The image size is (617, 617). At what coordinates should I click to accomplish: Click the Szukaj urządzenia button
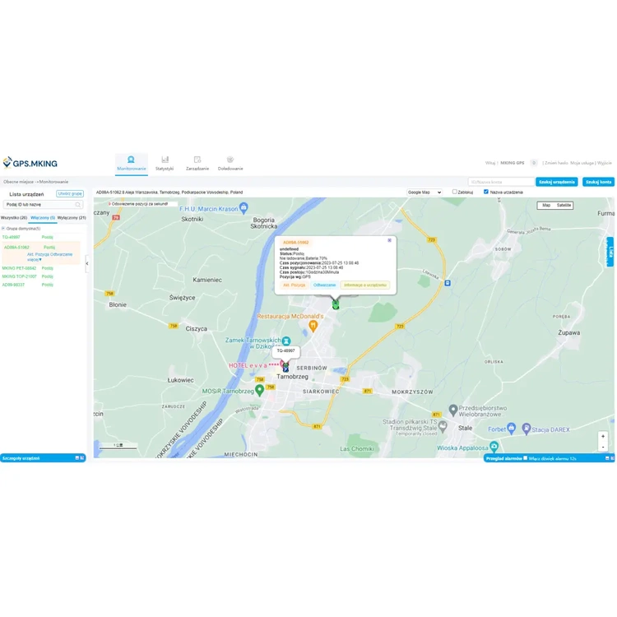(557, 182)
